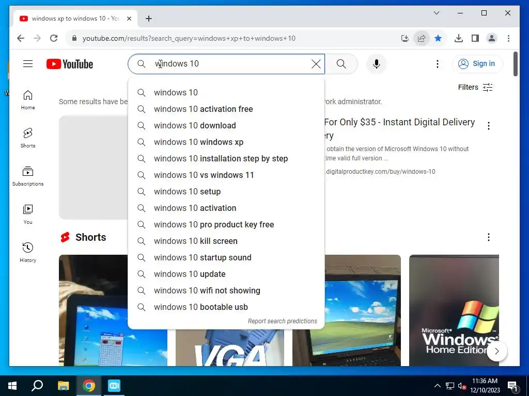Click Report search predictions link

tap(283, 321)
